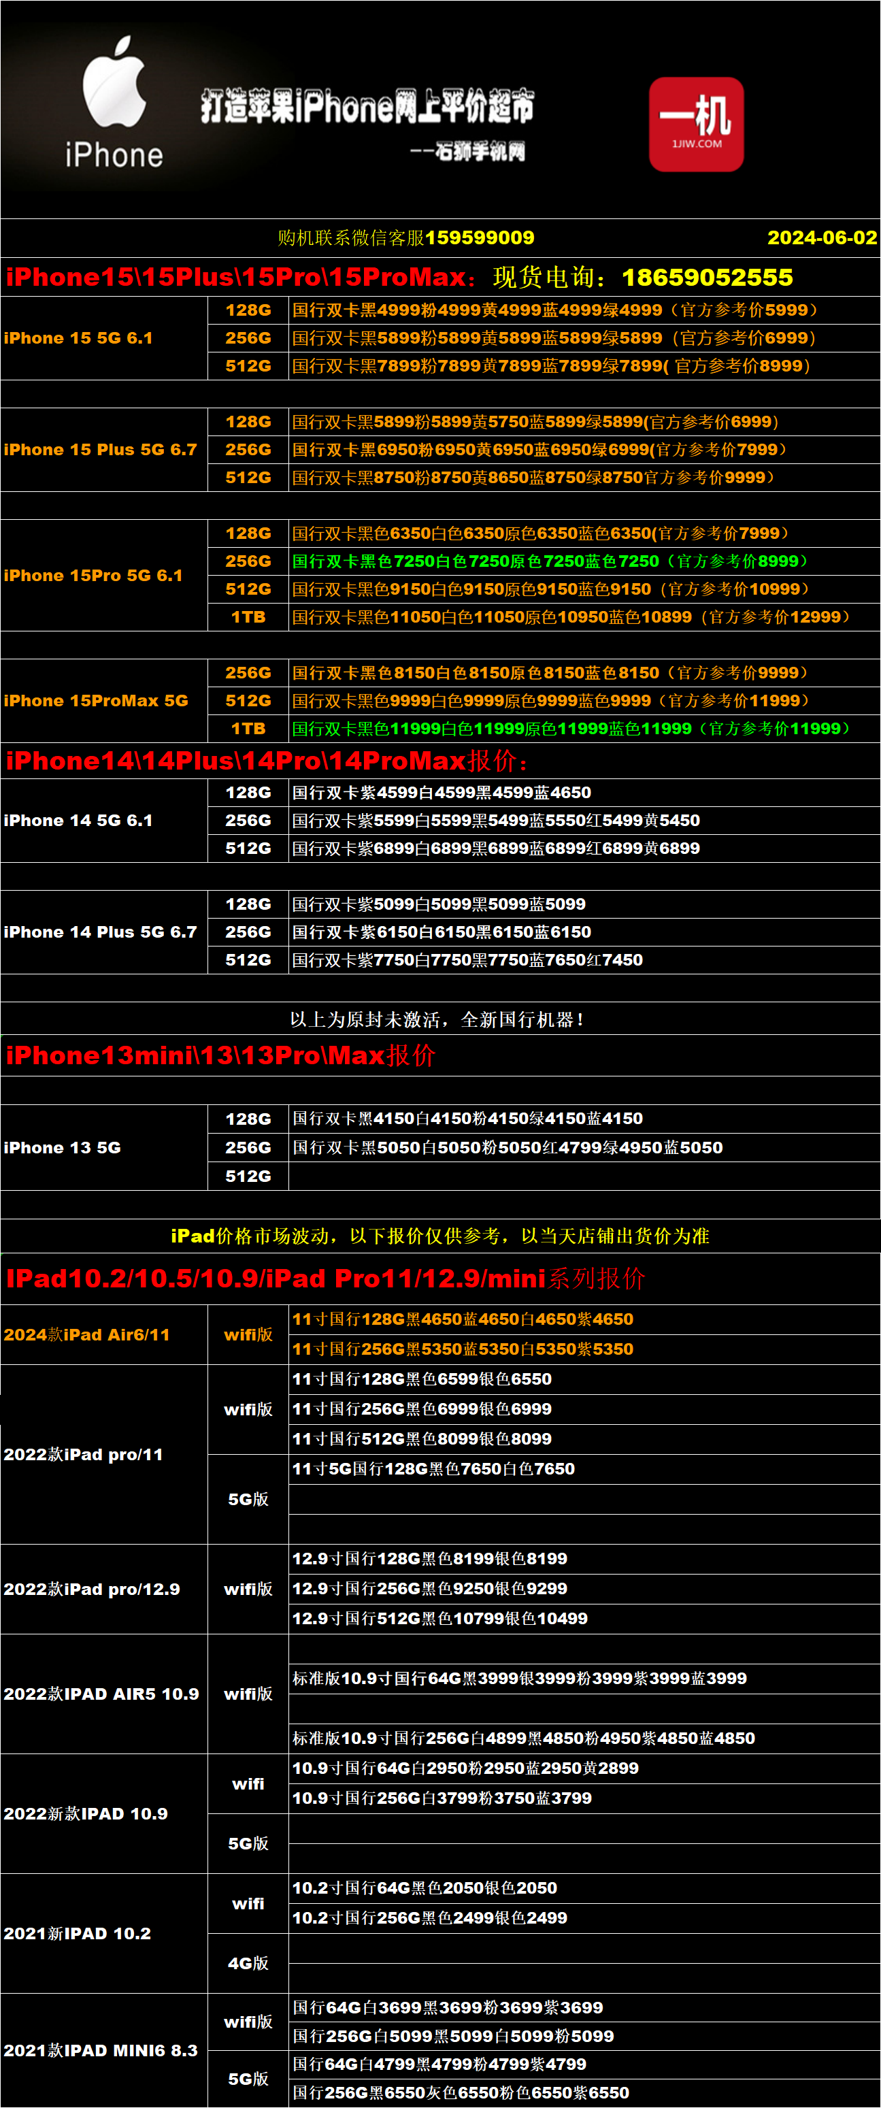Image resolution: width=881 pixels, height=2108 pixels.
Task: Click the empty 512G price cell for iPhone 13
Action: coord(584,1176)
